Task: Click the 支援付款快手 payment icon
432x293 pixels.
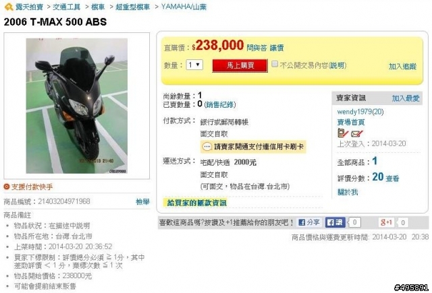Action: click(7, 187)
